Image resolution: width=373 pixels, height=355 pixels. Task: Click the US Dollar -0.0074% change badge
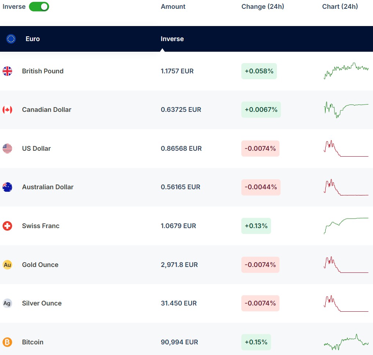tap(260, 149)
